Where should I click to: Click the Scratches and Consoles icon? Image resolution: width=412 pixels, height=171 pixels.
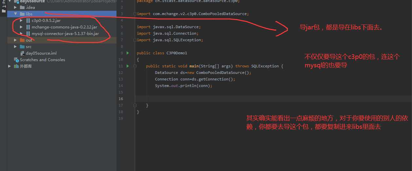16,60
